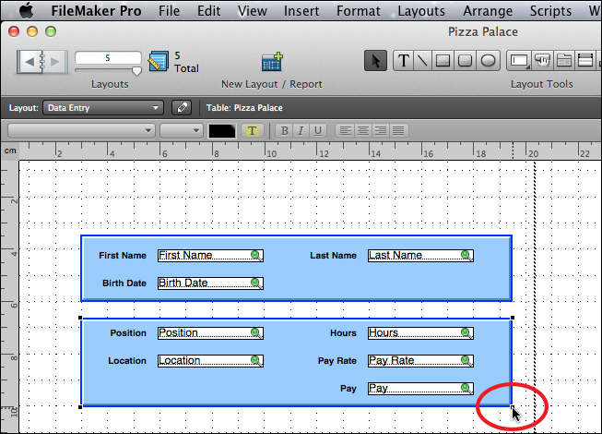
Task: Open the Arrange menu
Action: point(488,11)
